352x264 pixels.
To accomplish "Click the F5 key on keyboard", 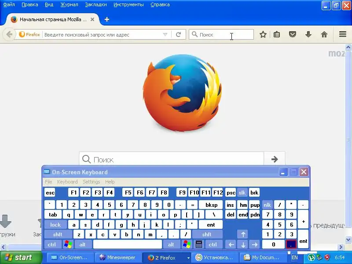I will [128, 193].
